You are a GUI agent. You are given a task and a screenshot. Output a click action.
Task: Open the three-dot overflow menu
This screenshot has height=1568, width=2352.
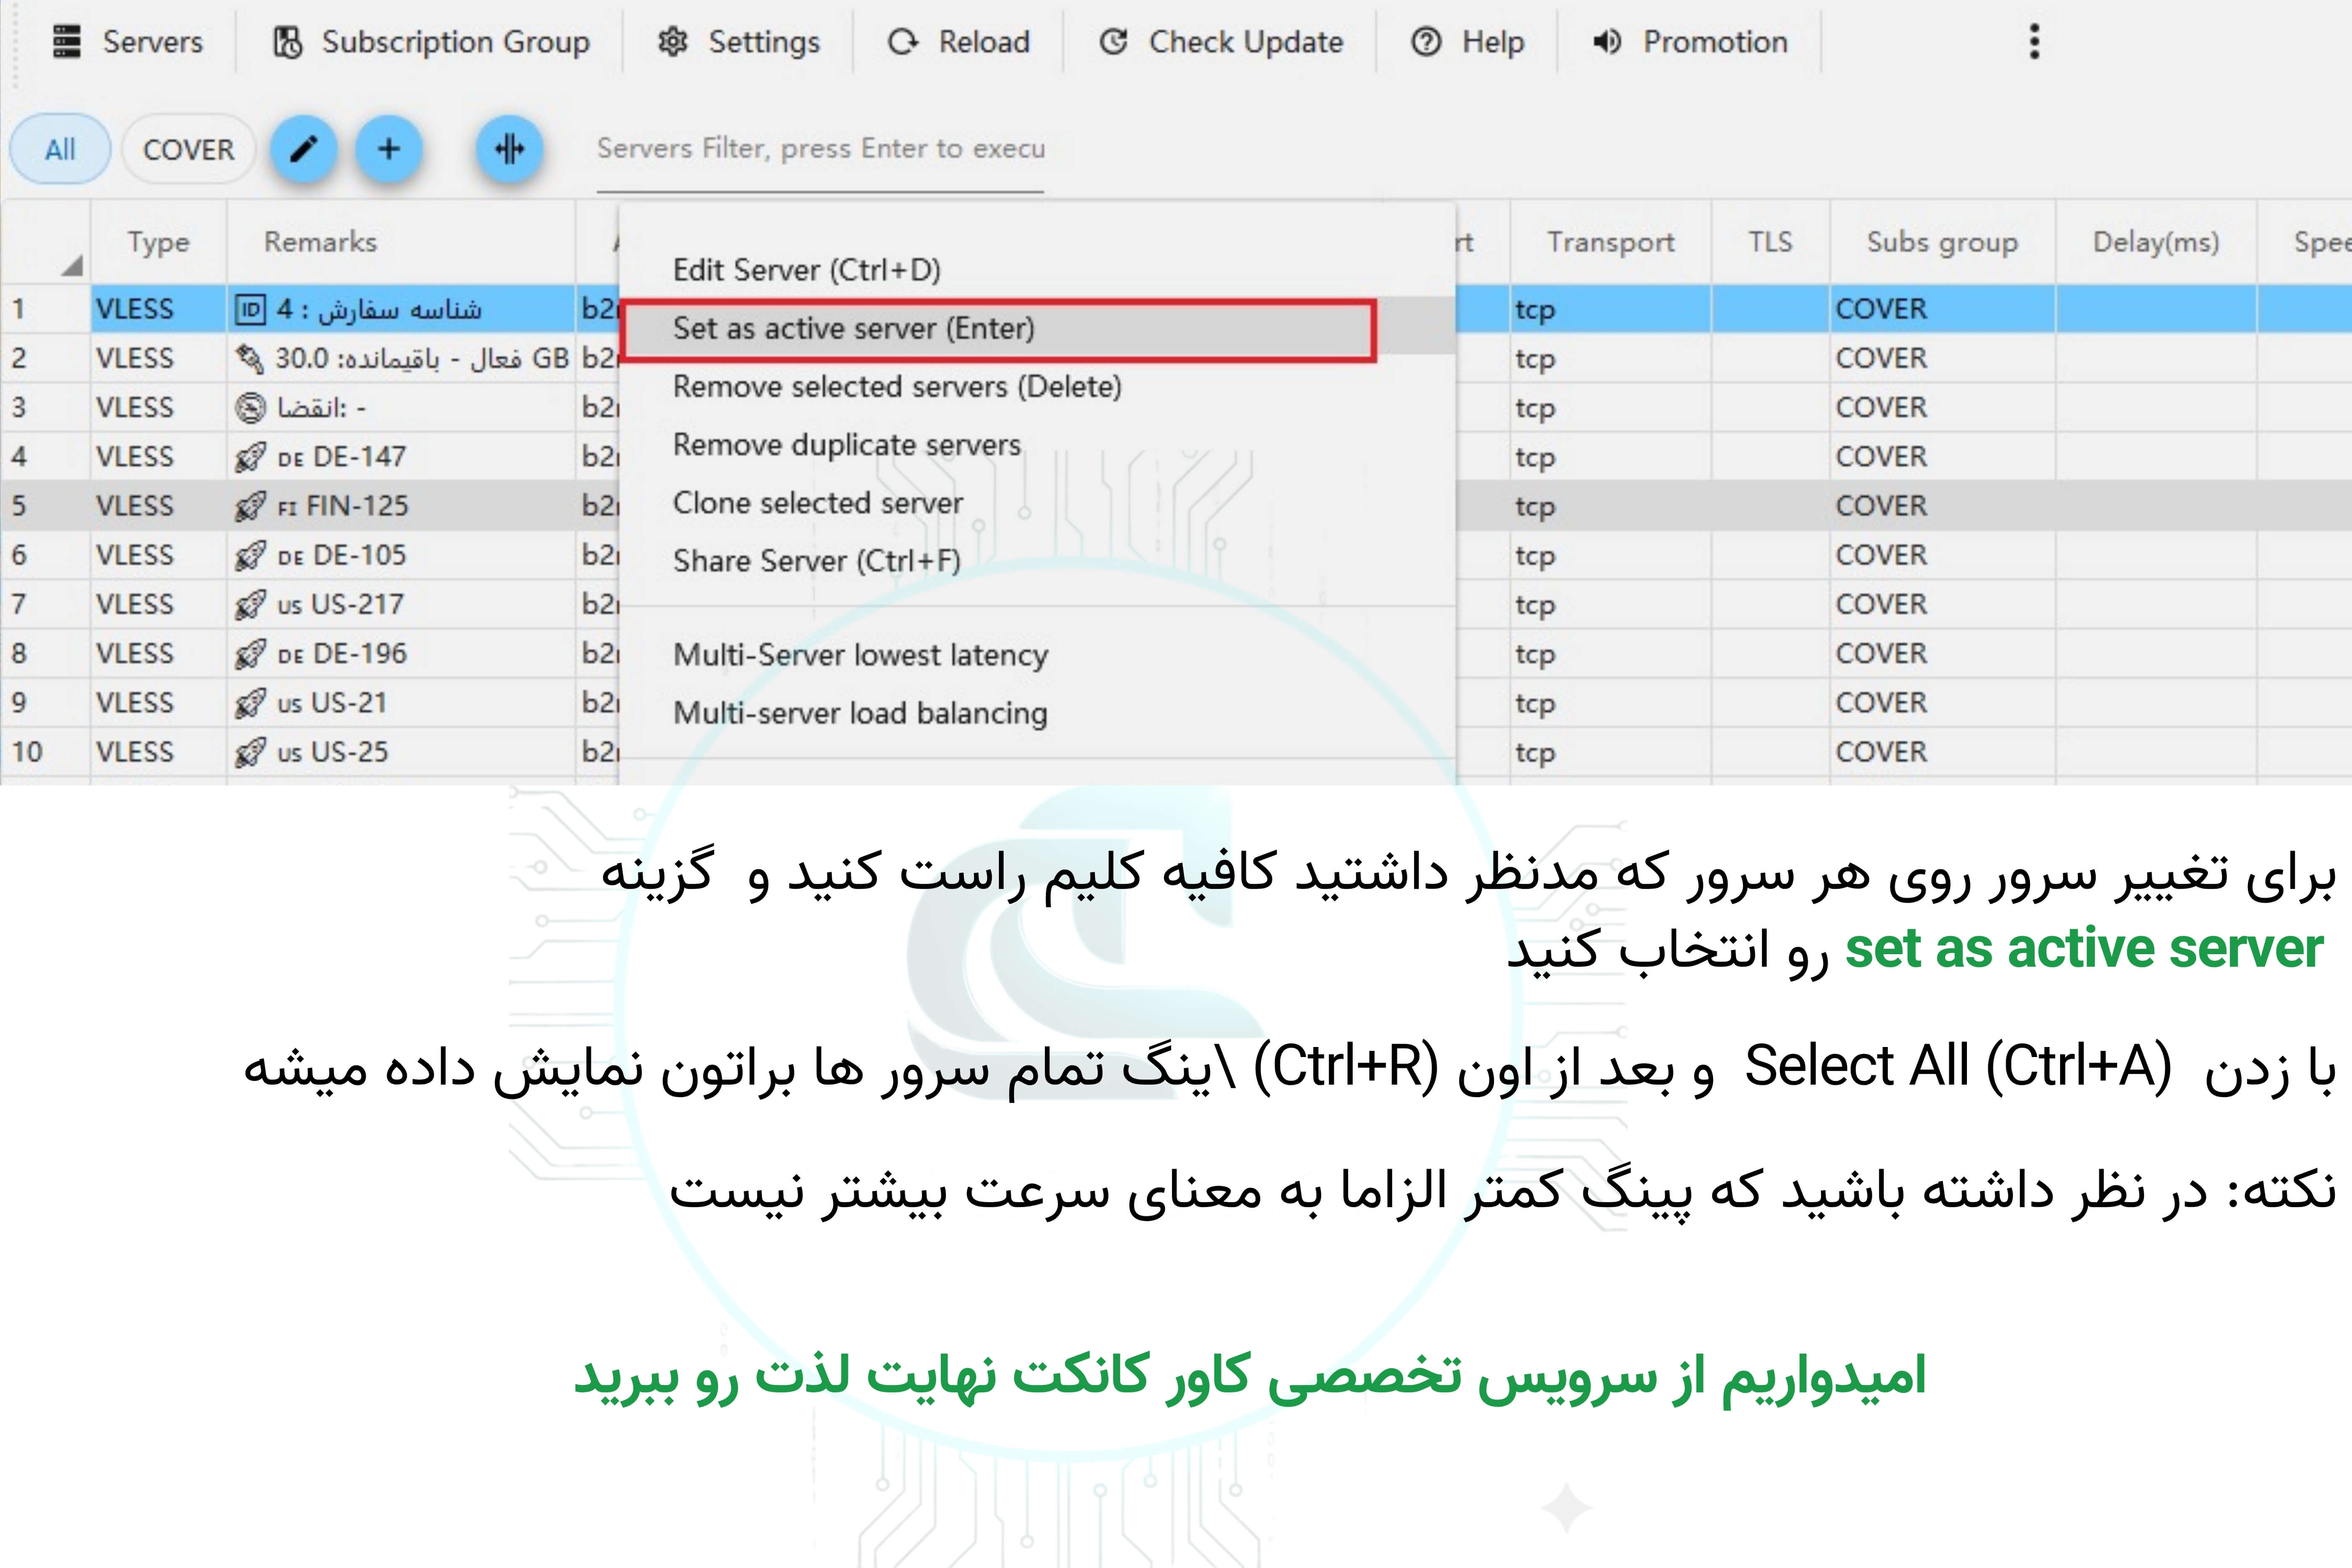(2034, 42)
